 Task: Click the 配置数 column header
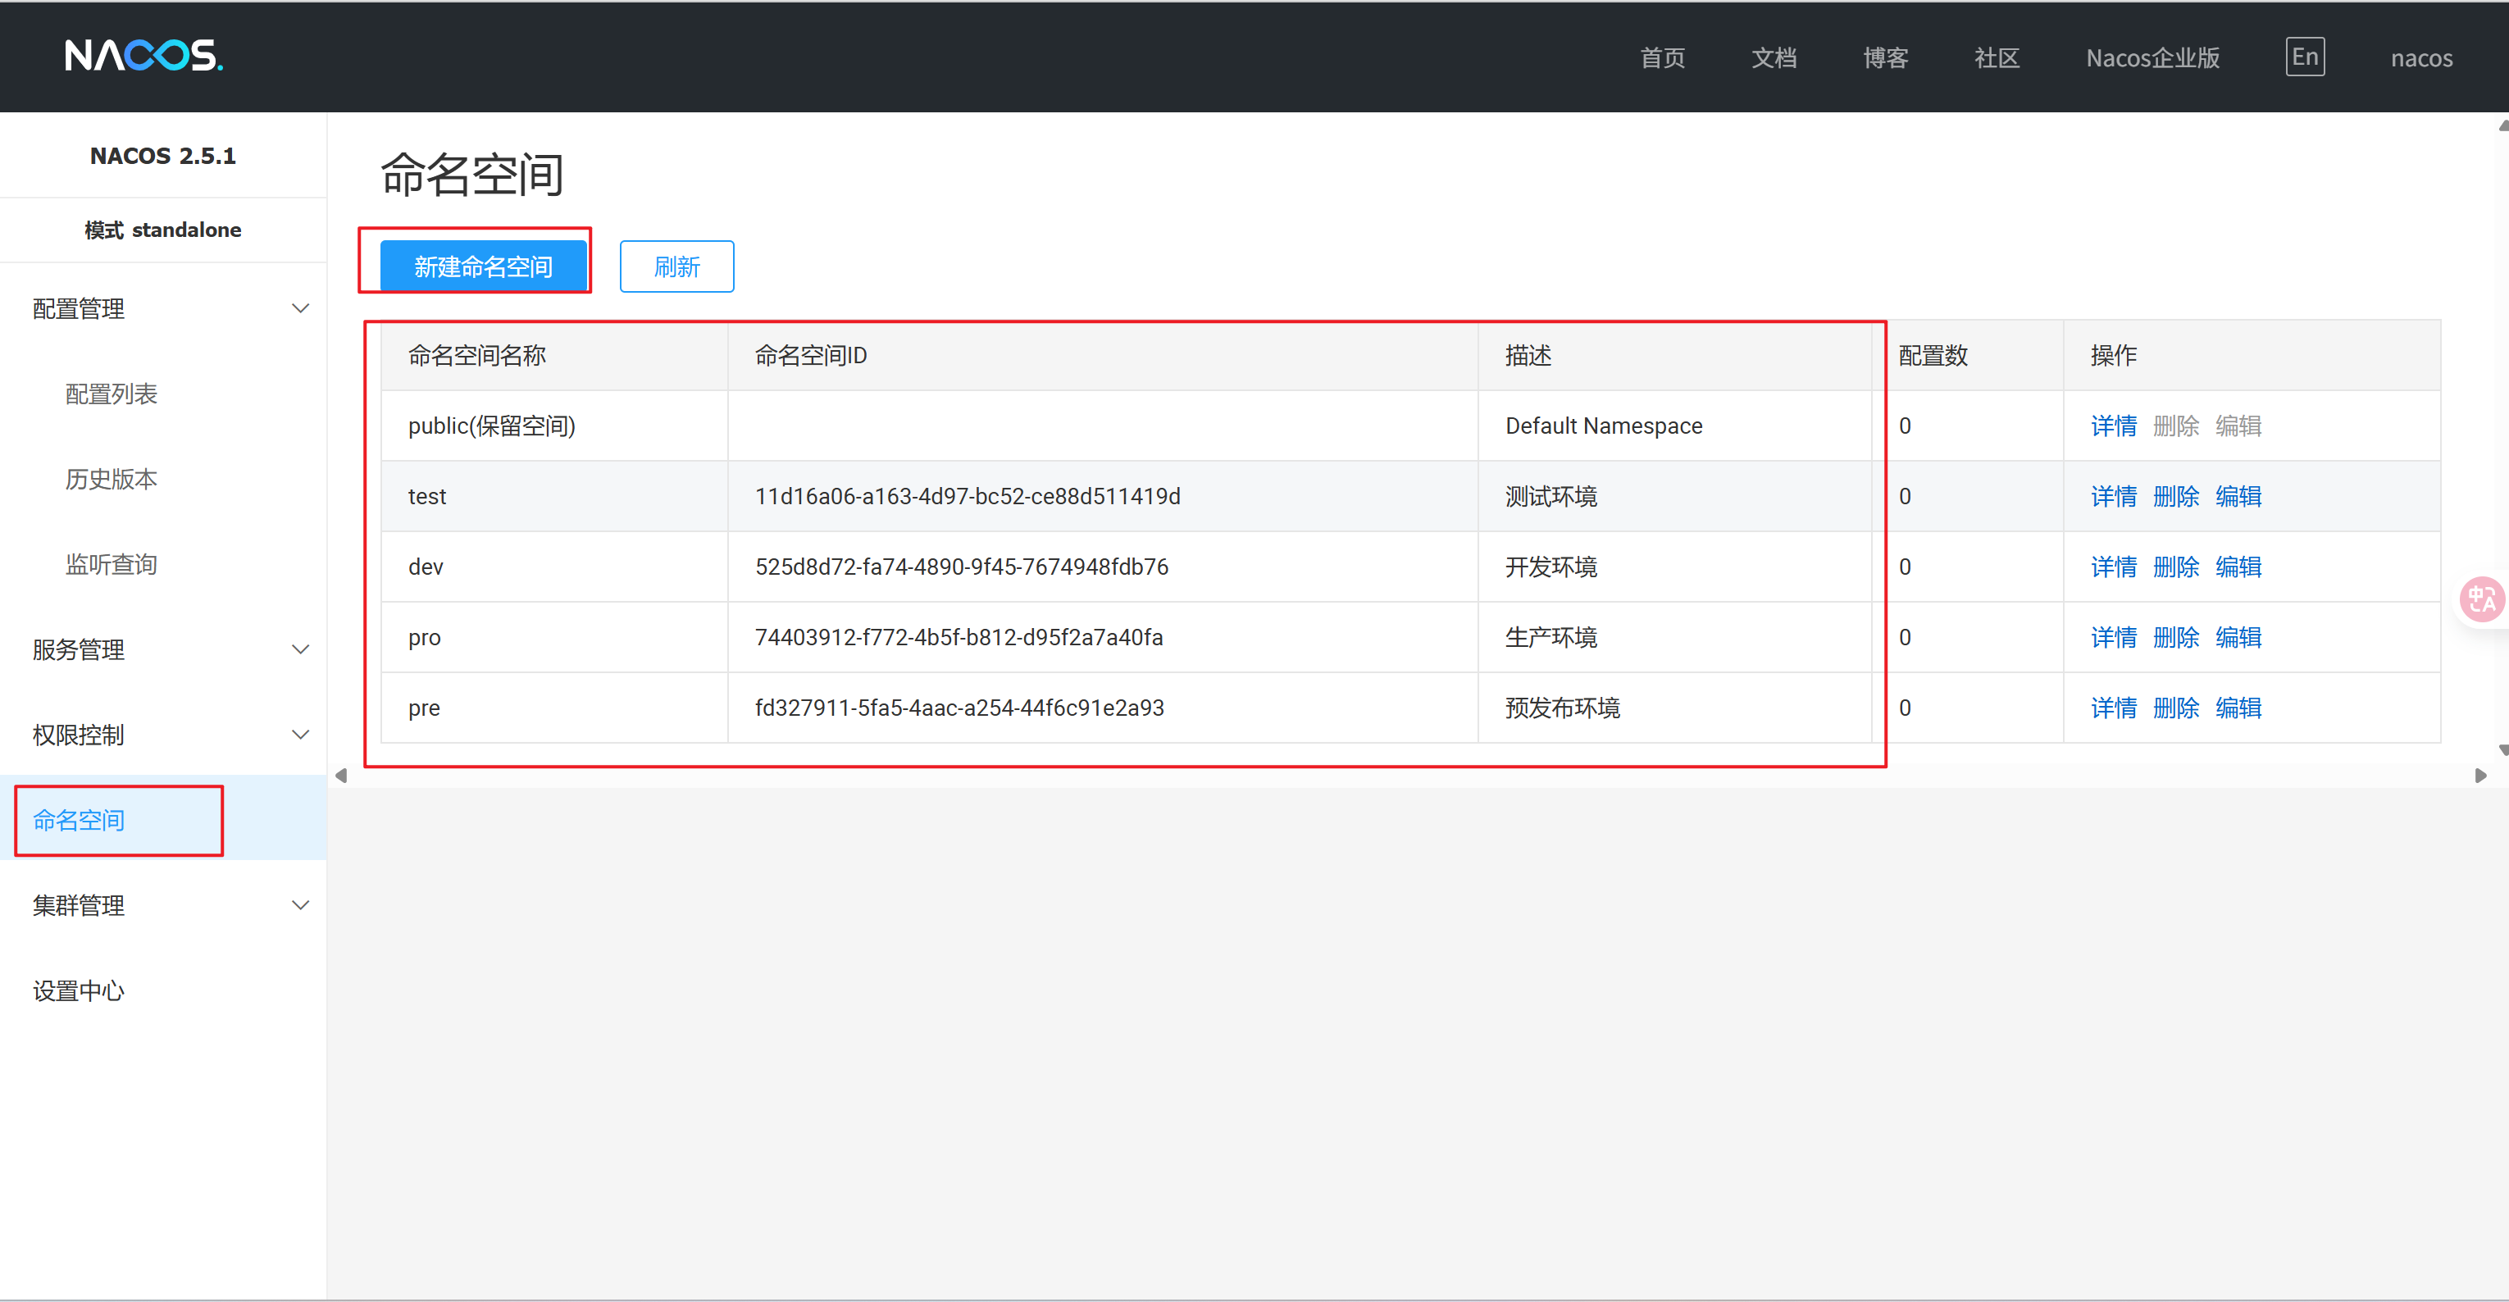coord(1966,356)
